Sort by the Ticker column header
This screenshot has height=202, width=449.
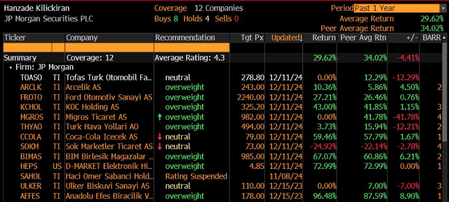[15, 38]
